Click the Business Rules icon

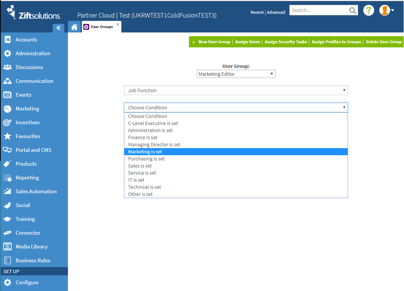point(7,260)
